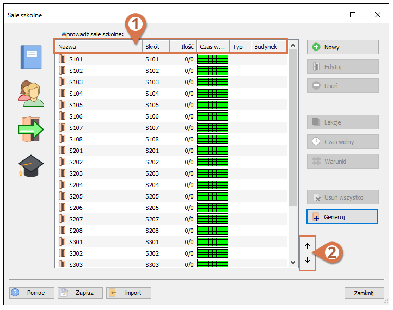Close dialog with Zamknij button
The width and height of the screenshot is (393, 310).
coord(364,293)
